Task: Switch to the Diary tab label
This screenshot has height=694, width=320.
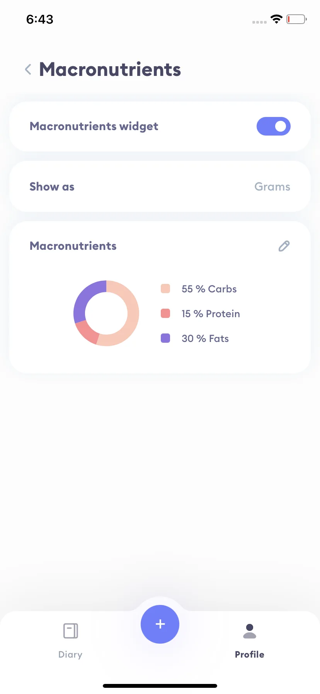Action: (x=70, y=654)
